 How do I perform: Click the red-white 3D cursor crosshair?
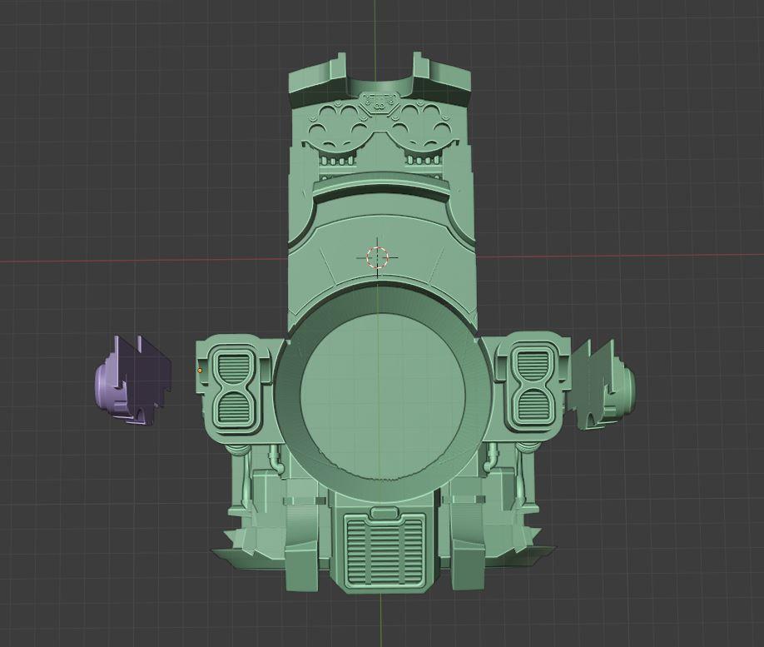[x=377, y=256]
